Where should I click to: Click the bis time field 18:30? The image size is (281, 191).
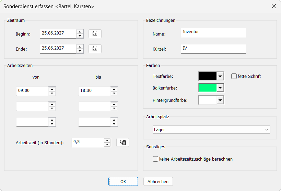(94, 91)
